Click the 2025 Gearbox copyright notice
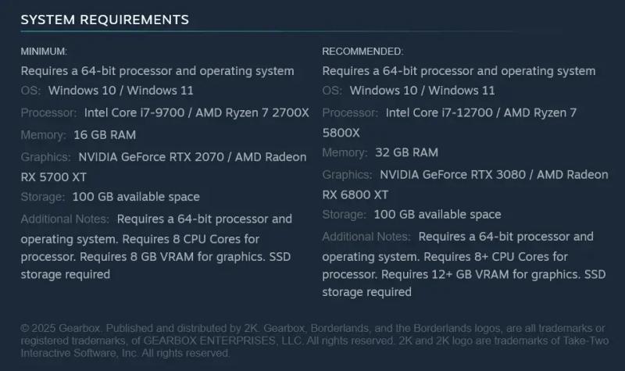This screenshot has height=371, width=625. click(x=315, y=341)
